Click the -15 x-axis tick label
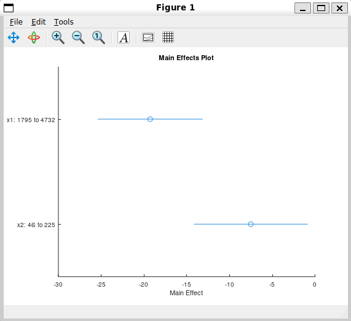This screenshot has width=351, height=321. click(x=186, y=285)
